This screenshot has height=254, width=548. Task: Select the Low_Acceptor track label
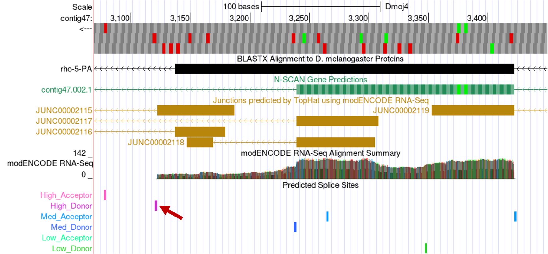(67, 238)
